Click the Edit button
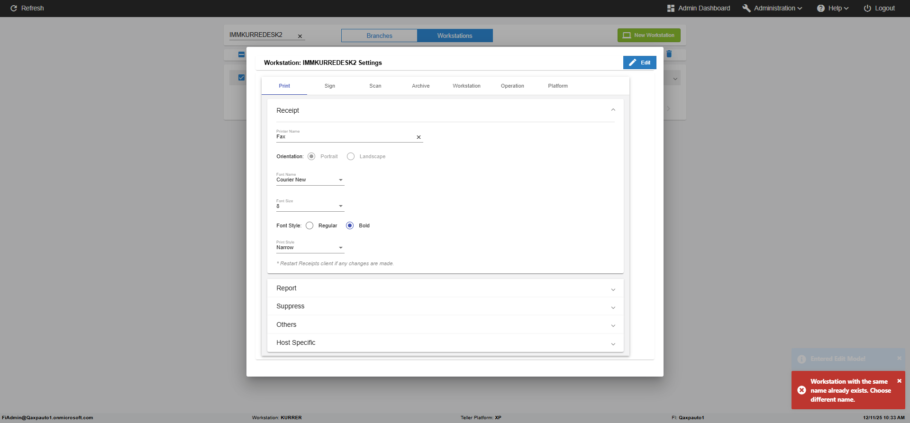 pyautogui.click(x=640, y=63)
